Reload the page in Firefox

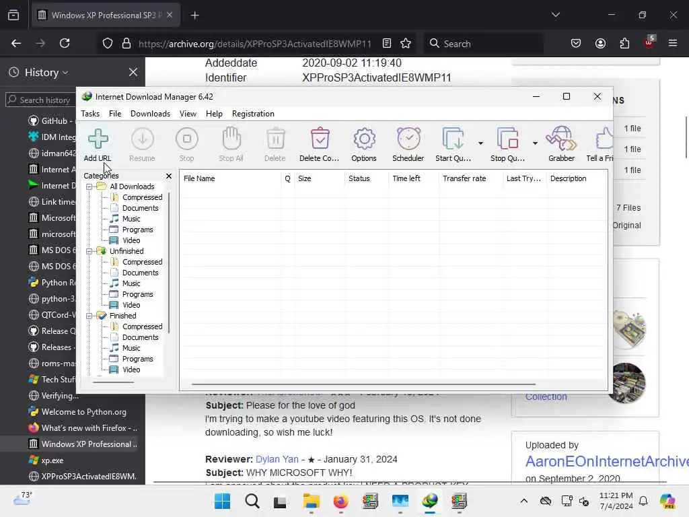click(x=65, y=43)
